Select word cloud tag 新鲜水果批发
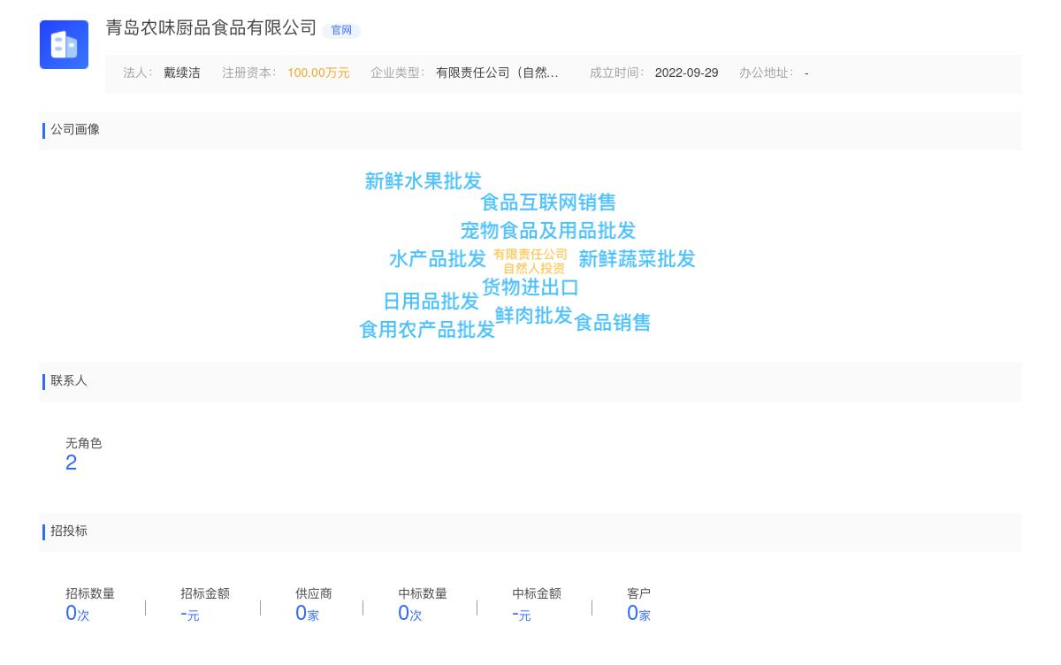 pyautogui.click(x=423, y=181)
